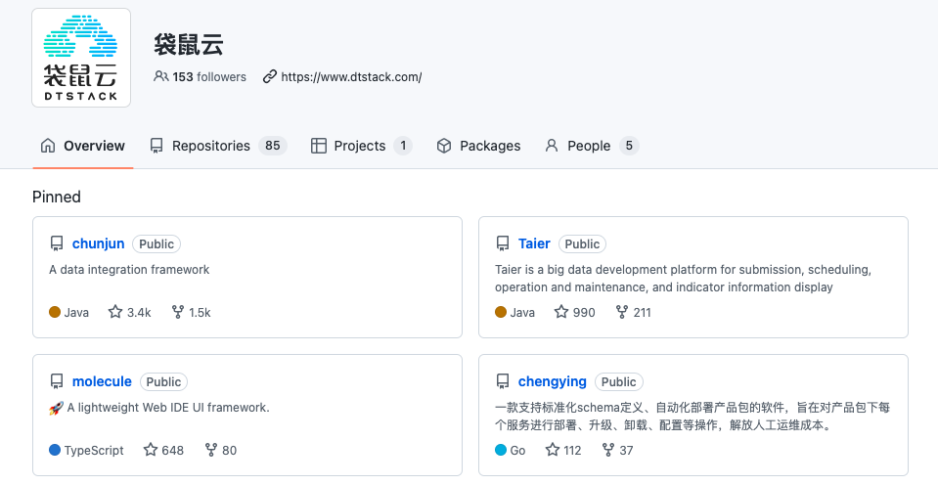
Task: Open chengying 112 stargazers link
Action: point(563,451)
